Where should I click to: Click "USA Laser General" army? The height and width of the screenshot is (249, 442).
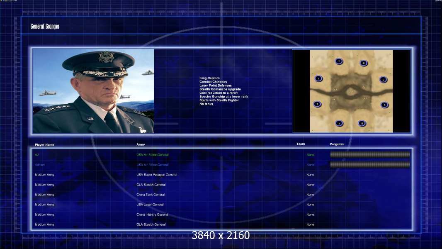pos(150,205)
